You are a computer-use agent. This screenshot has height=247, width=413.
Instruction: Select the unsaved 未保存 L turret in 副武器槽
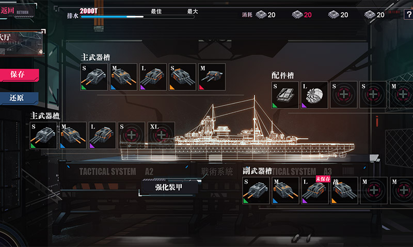315,190
